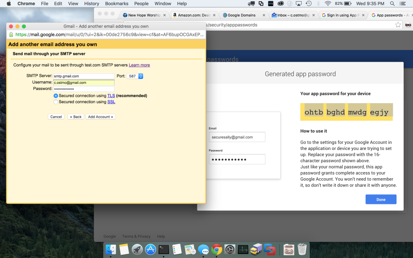The width and height of the screenshot is (413, 258).
Task: Open System Preferences gear in dock
Action: (229, 249)
